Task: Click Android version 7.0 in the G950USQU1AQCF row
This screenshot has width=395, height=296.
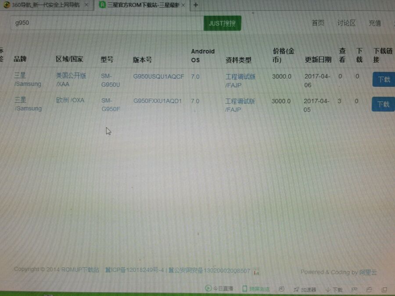Action: coord(195,76)
